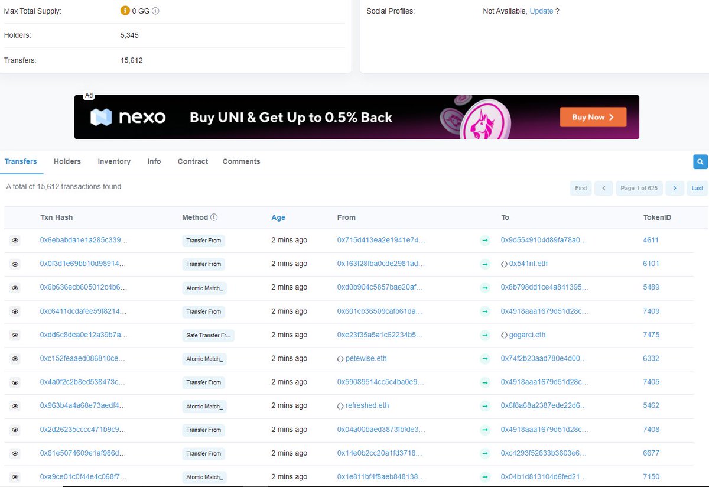Click eye icon for txn 0x6ebabda1e1a285c339
The height and width of the screenshot is (487, 709).
pos(15,241)
